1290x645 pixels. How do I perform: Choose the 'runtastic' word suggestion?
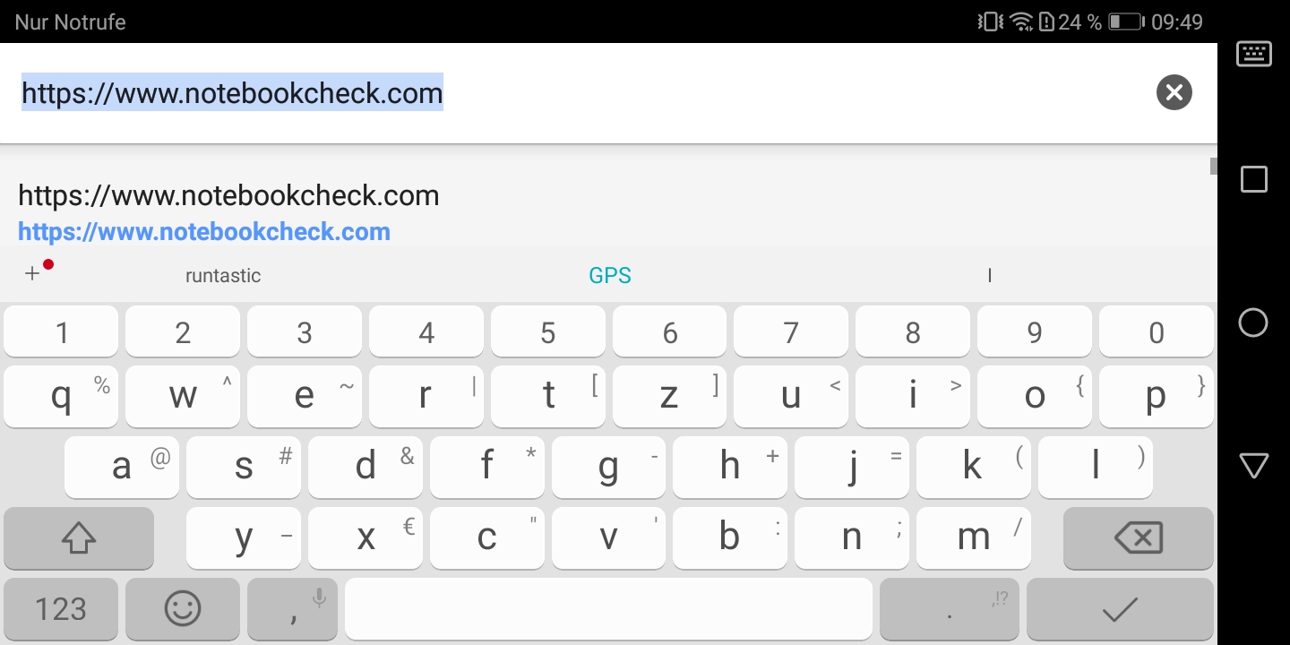[223, 276]
